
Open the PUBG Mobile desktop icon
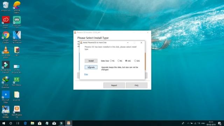click(6, 112)
